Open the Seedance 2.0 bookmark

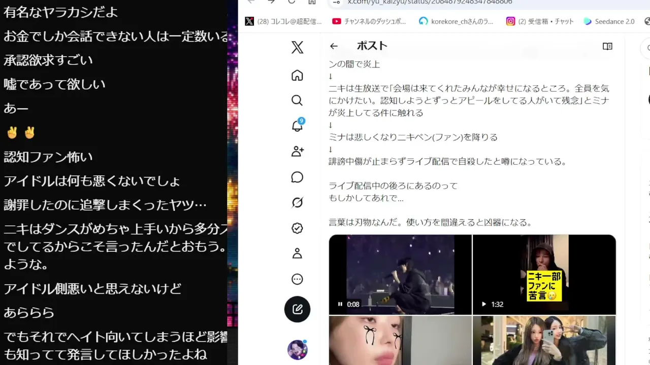(609, 21)
